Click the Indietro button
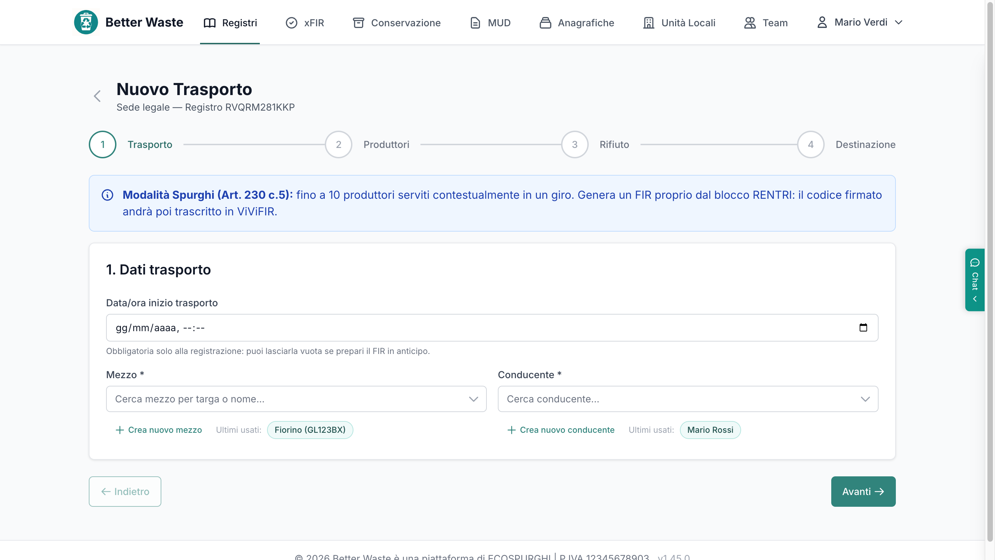The height and width of the screenshot is (560, 995). (125, 492)
